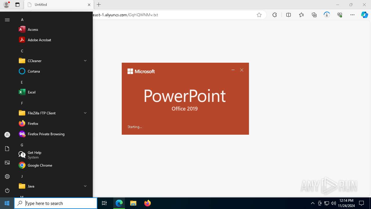Toggle Edge split screen
The width and height of the screenshot is (371, 209).
pyautogui.click(x=288, y=15)
